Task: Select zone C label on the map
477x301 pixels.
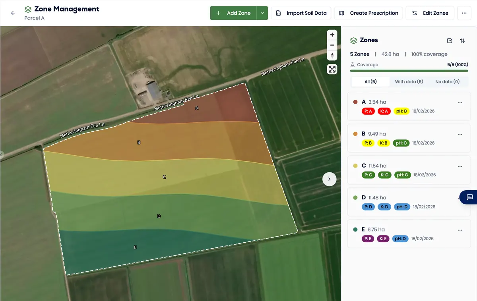Action: [164, 177]
